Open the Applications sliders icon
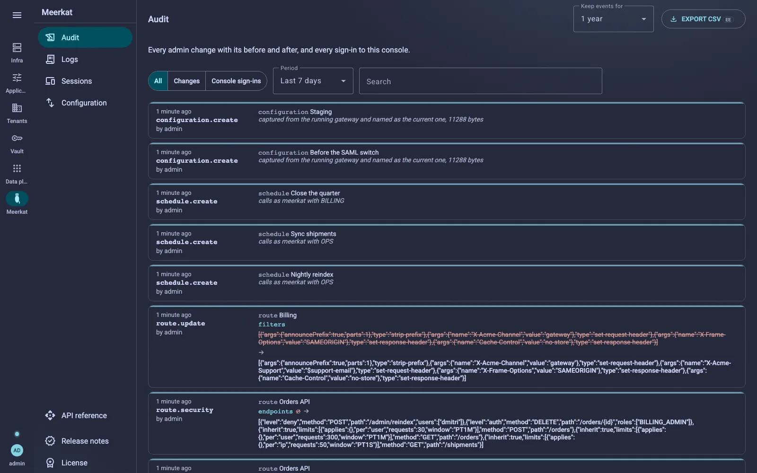The height and width of the screenshot is (473, 757). click(x=17, y=78)
